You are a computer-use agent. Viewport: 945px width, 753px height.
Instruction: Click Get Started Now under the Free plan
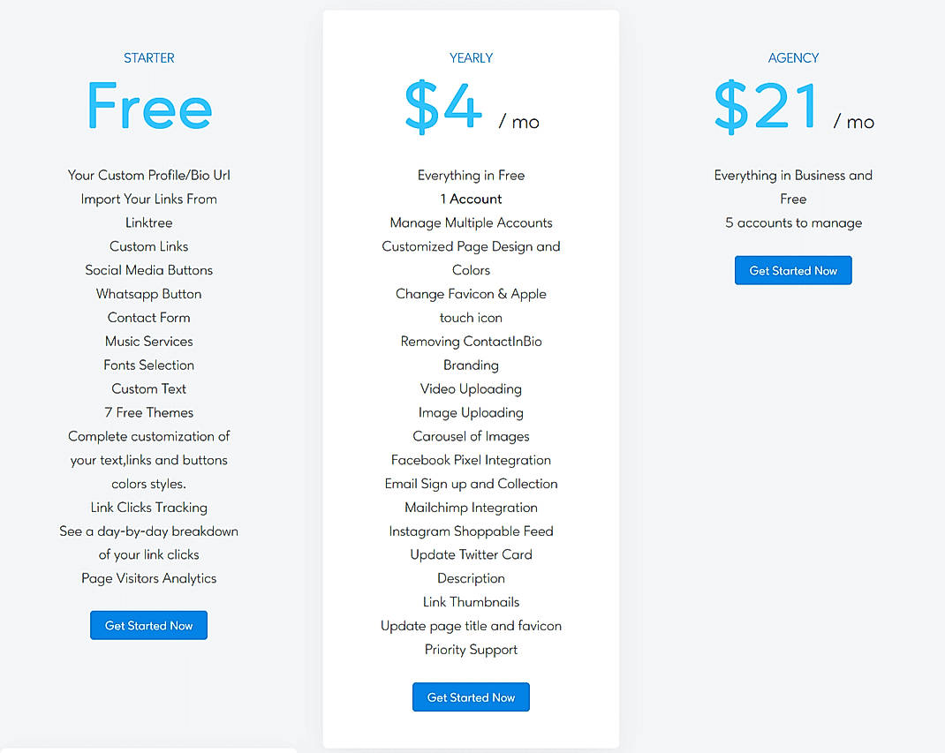click(x=148, y=625)
